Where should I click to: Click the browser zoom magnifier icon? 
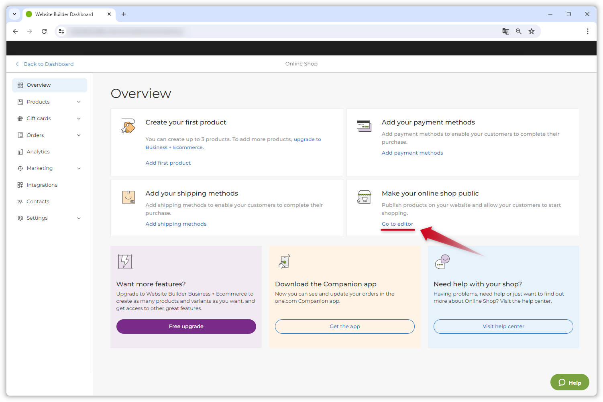(x=519, y=31)
